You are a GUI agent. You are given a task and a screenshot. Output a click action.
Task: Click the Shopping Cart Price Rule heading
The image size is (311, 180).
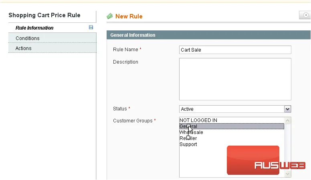[44, 15]
